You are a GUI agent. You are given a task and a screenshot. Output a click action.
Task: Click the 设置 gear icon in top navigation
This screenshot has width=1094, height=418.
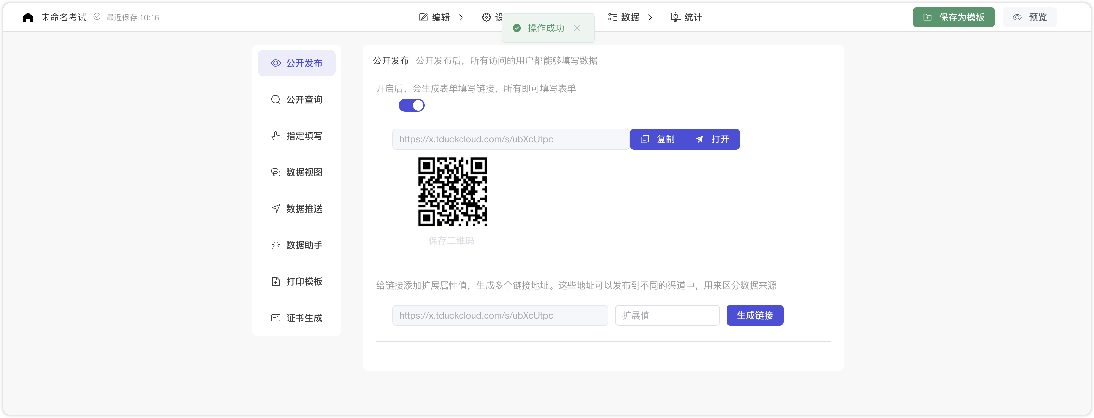[x=487, y=17]
